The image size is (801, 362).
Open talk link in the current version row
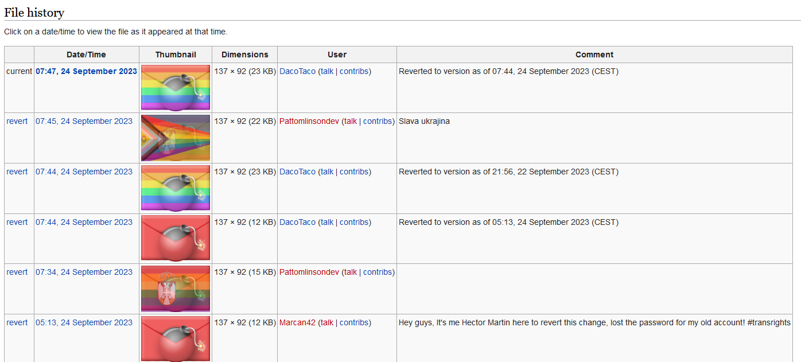coord(327,71)
